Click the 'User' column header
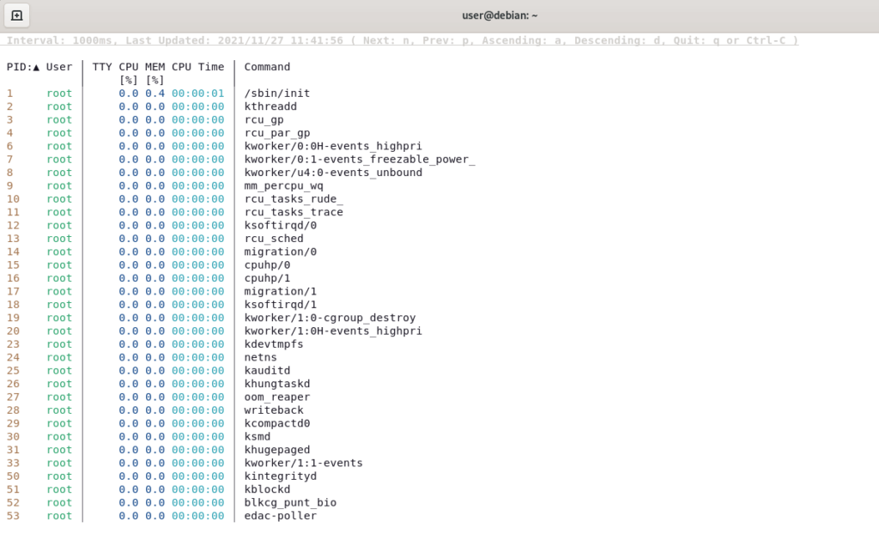Screen dimensions: 879x534 point(59,67)
